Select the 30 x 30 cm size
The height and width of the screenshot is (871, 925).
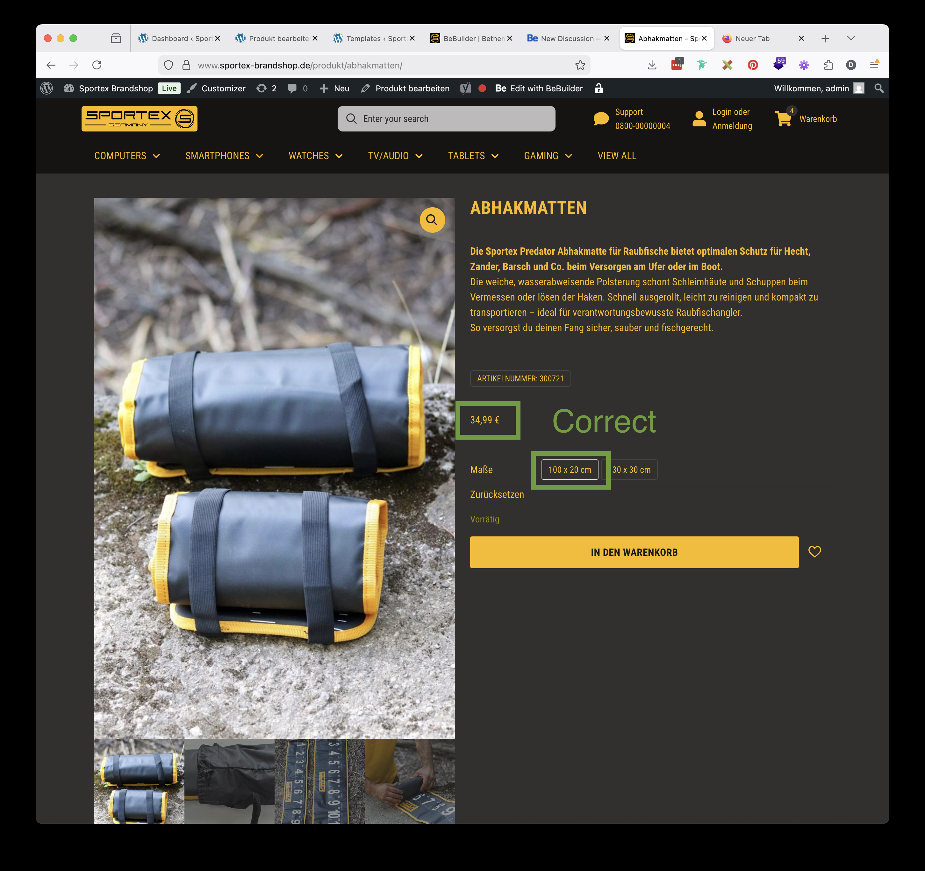tap(631, 470)
